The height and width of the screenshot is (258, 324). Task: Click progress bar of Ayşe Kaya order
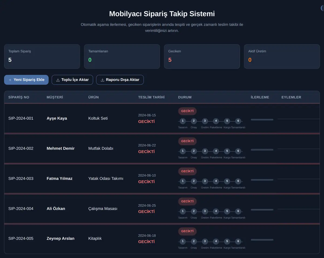pos(262,120)
